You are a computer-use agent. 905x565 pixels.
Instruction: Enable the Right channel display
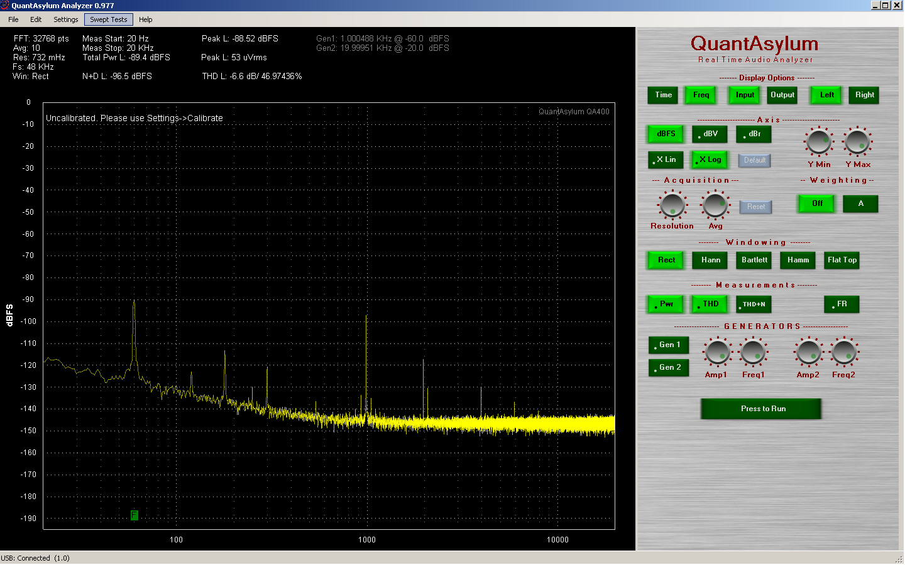click(x=864, y=95)
